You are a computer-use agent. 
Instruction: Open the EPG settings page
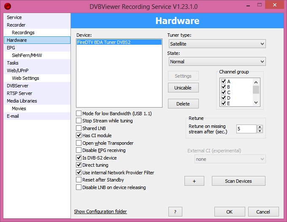point(37,48)
